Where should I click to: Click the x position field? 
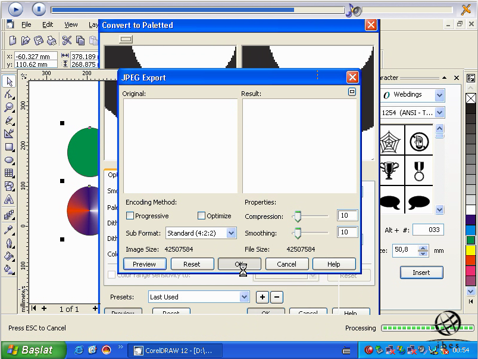coord(36,57)
